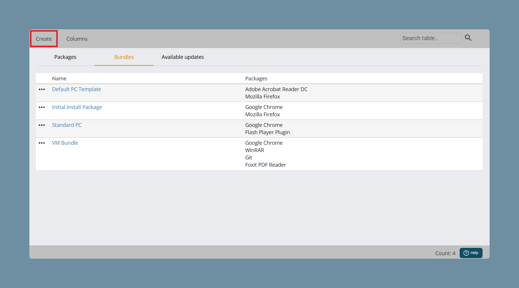Click the Packages column header
Image resolution: width=519 pixels, height=288 pixels.
tap(256, 79)
